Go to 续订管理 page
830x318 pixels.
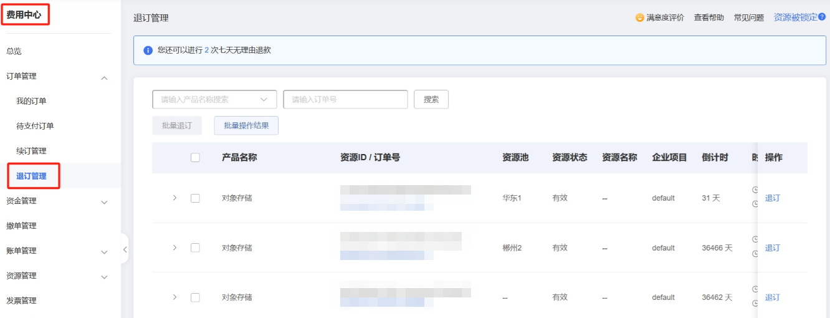click(x=31, y=151)
